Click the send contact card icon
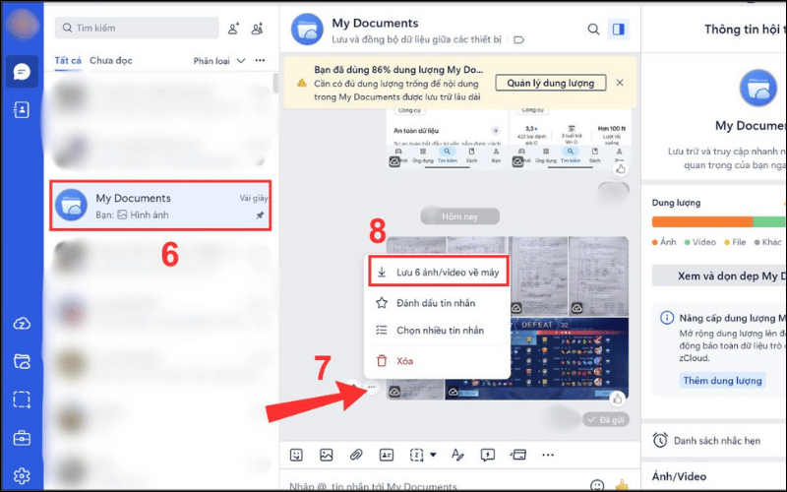The width and height of the screenshot is (787, 492). tap(386, 455)
